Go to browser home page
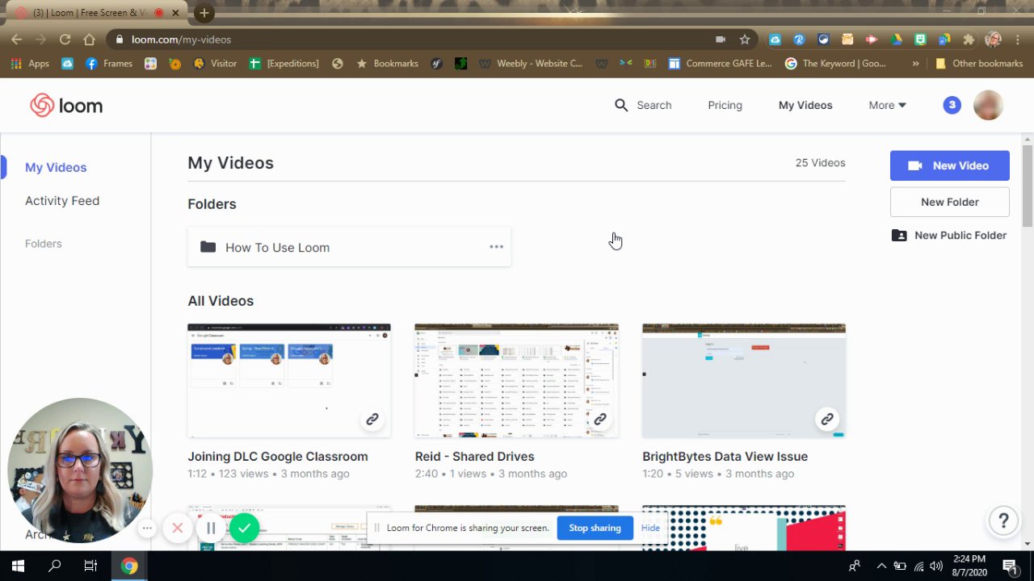Viewport: 1034px width, 581px height. coord(89,39)
